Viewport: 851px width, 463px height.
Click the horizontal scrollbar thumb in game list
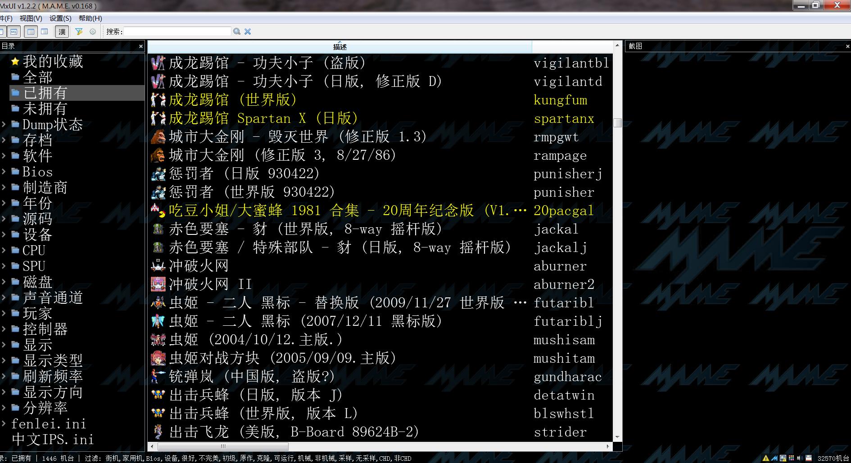(223, 446)
